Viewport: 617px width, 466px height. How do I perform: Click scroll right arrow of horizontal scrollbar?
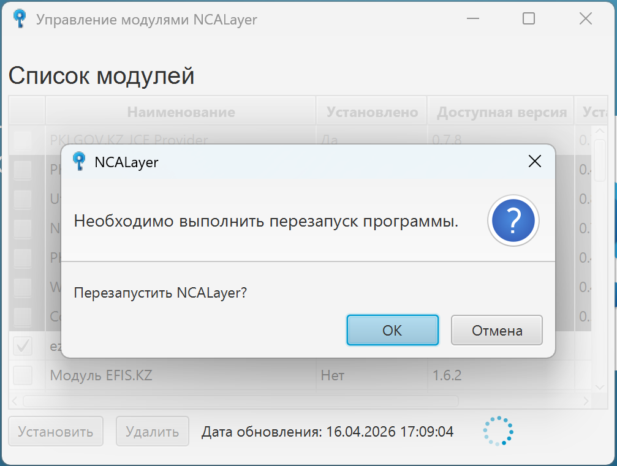(586, 401)
